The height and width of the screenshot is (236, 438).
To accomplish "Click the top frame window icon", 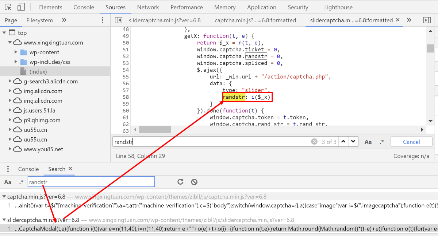I will click(x=12, y=33).
